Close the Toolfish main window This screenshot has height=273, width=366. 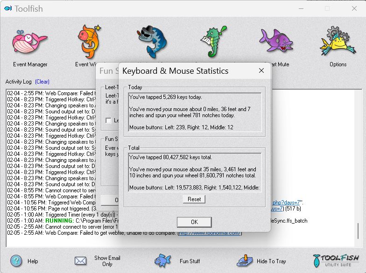[354, 8]
